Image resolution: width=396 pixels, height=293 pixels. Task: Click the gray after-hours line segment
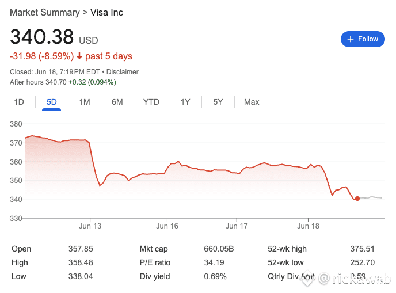371,197
